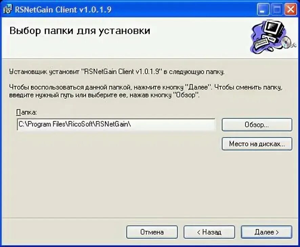Proceed with the Далее > button
300x247 pixels.
pos(266,232)
